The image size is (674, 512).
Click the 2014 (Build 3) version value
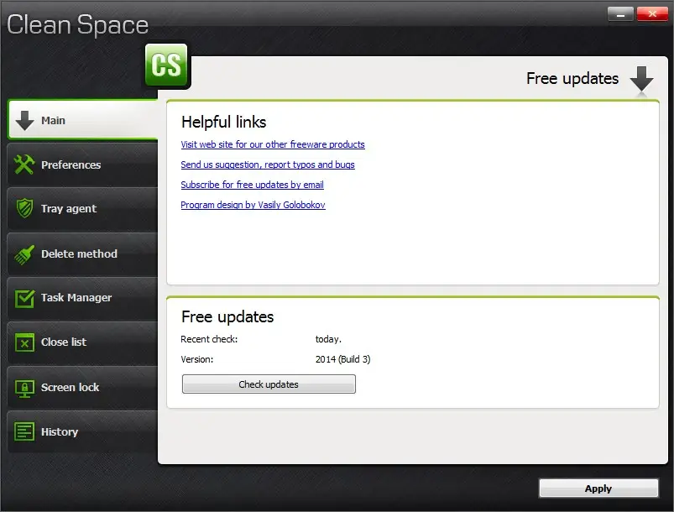[x=342, y=359]
